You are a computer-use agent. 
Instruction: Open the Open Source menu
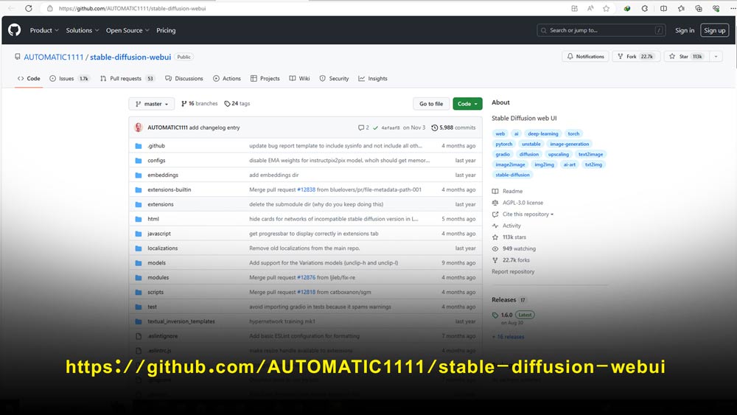tap(128, 30)
